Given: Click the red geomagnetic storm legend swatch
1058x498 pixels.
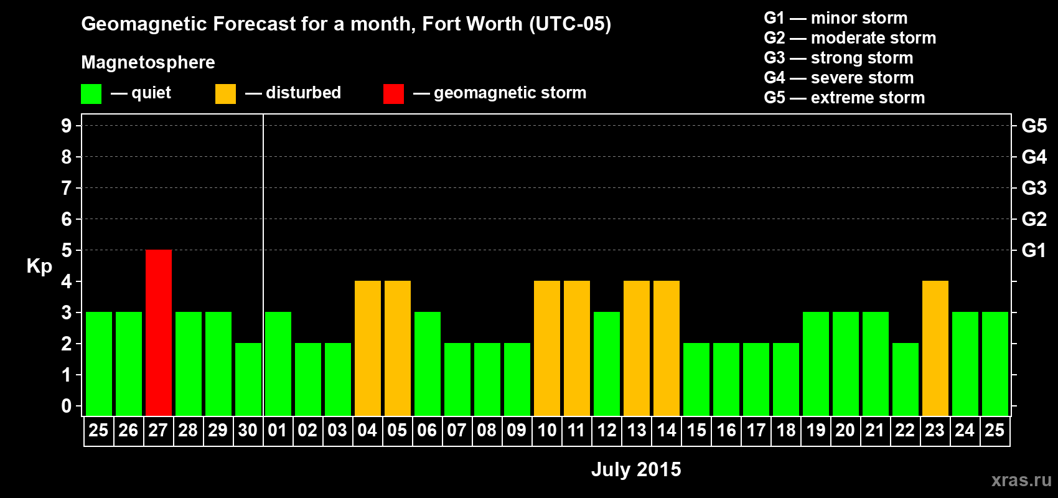Looking at the screenshot, I should 393,94.
